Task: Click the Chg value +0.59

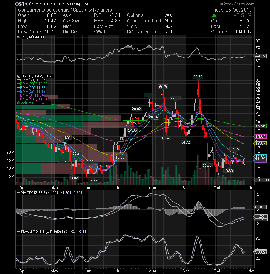Action: (x=246, y=21)
